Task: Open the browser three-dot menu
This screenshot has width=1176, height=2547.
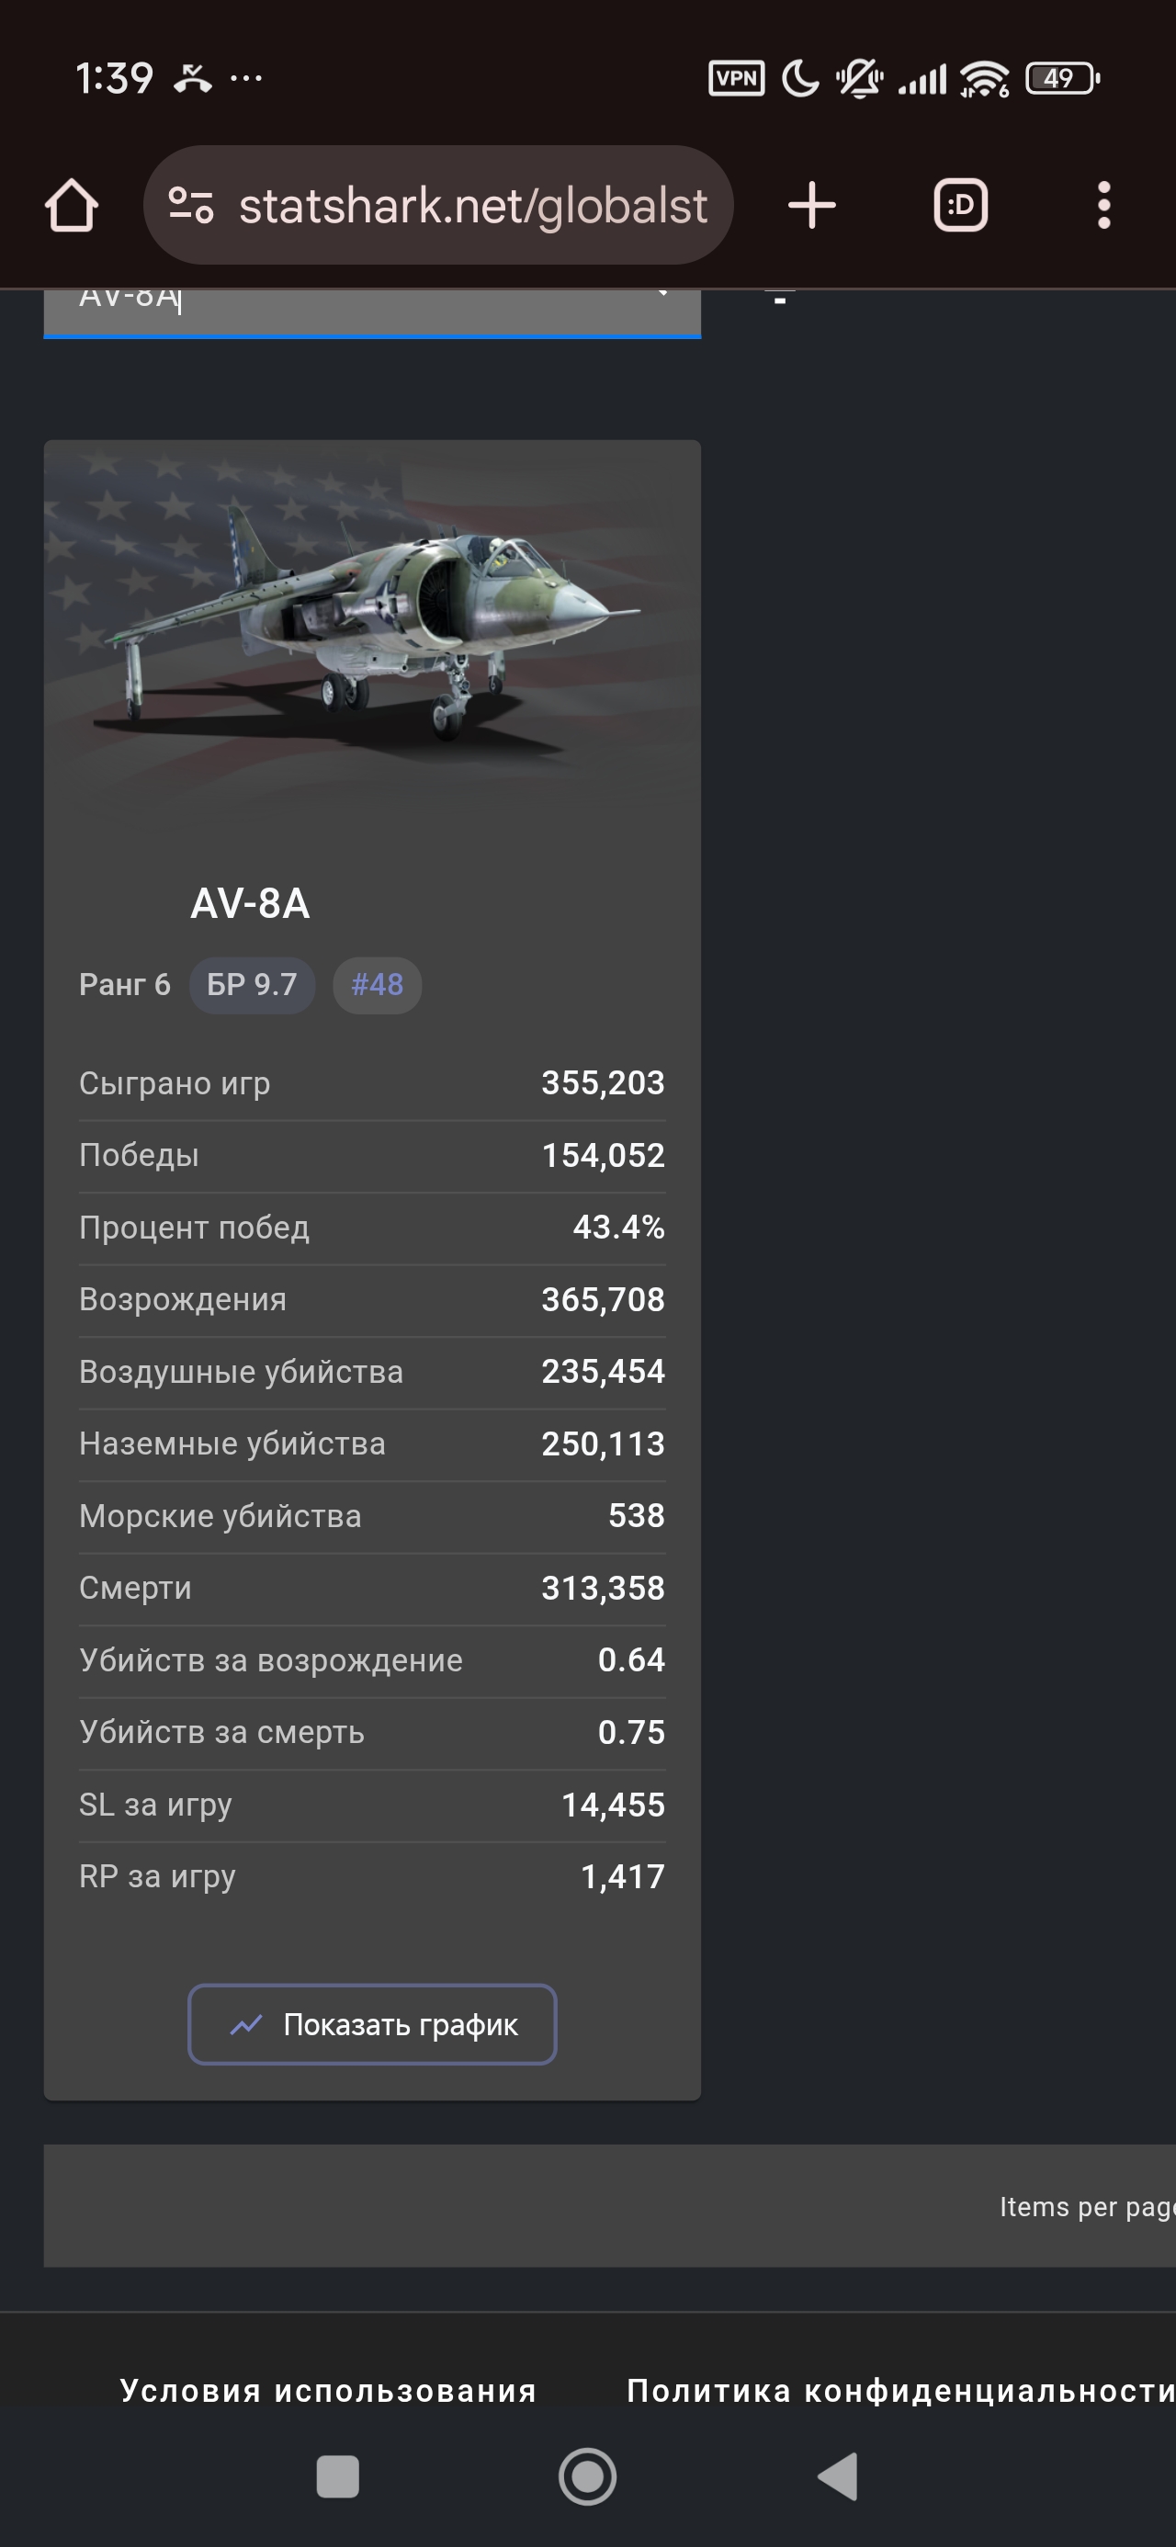Action: [x=1103, y=206]
